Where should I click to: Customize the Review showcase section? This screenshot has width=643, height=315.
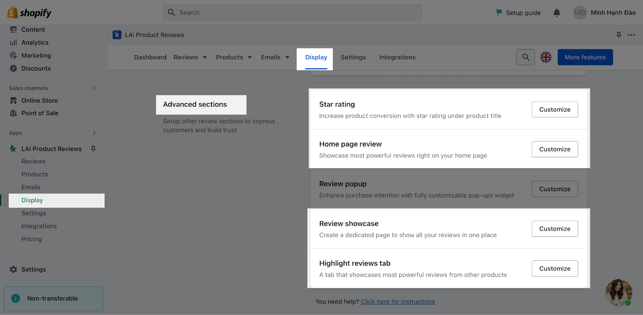[555, 229]
